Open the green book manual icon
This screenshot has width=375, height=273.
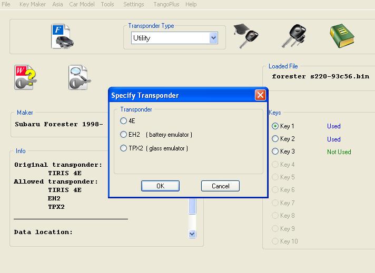[x=342, y=36]
